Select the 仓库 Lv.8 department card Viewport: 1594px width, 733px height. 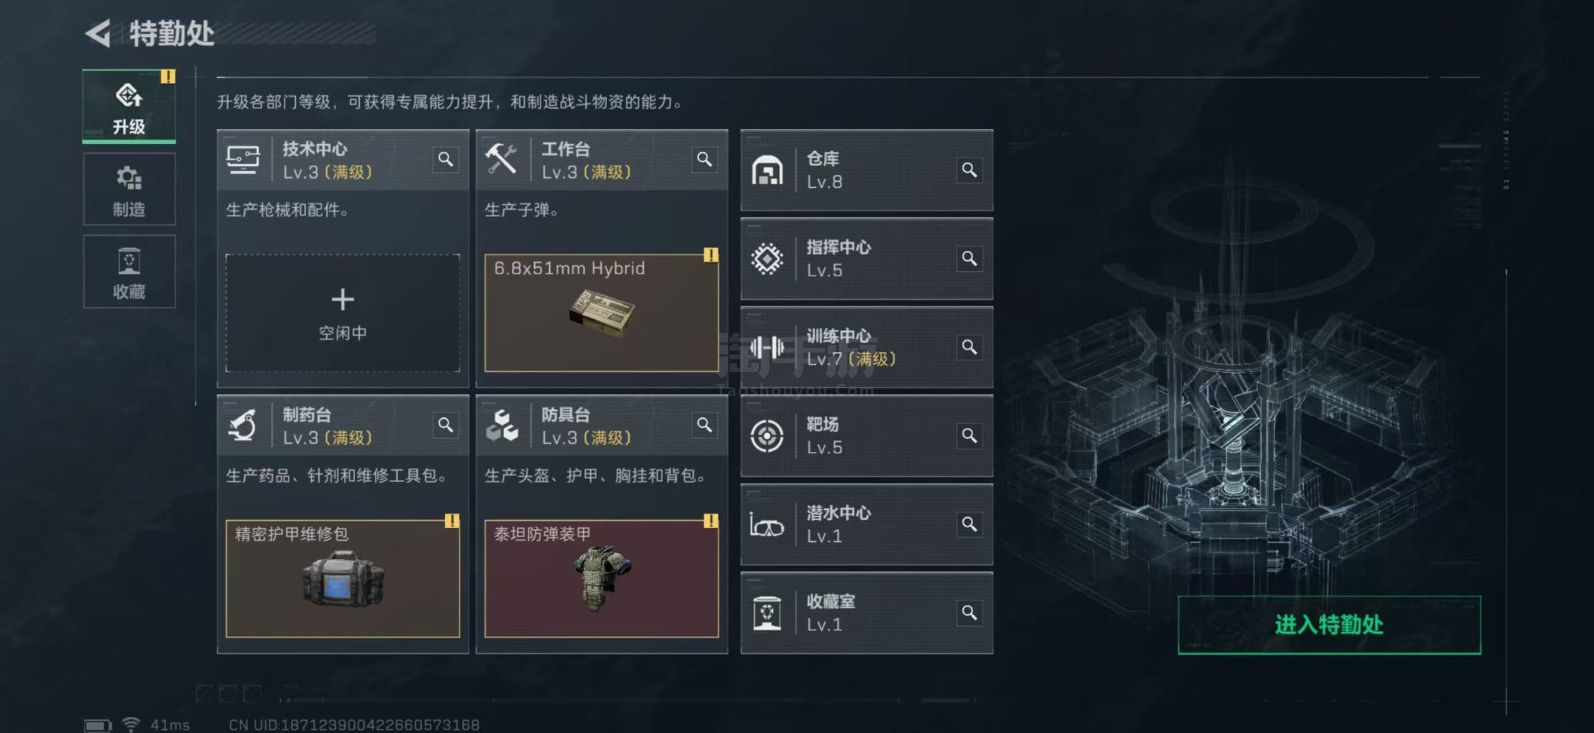tap(867, 170)
